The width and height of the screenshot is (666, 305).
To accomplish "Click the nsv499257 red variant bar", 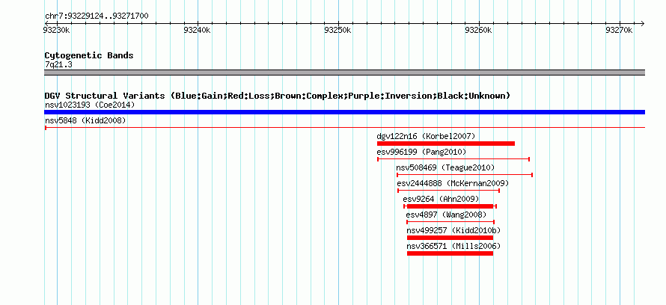I will point(450,238).
